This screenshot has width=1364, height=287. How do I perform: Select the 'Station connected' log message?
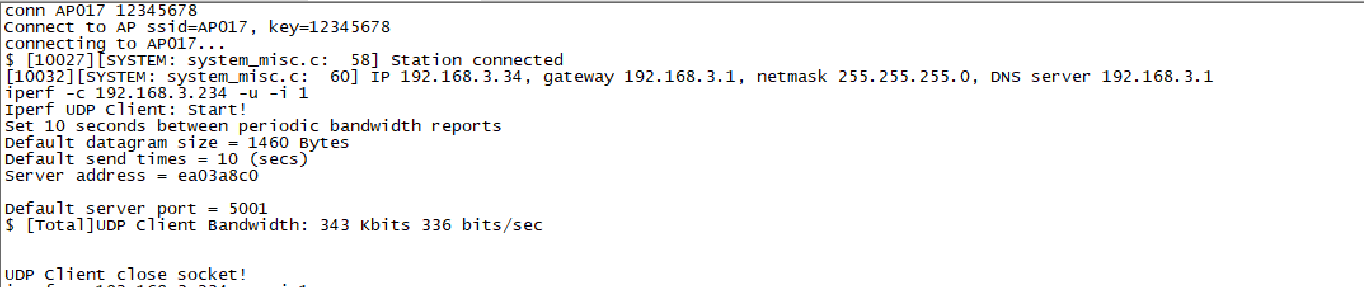[477, 60]
